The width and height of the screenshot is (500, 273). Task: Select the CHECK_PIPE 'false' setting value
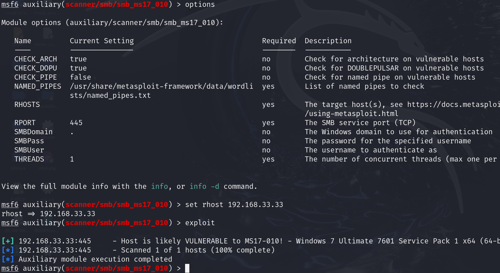tap(81, 77)
